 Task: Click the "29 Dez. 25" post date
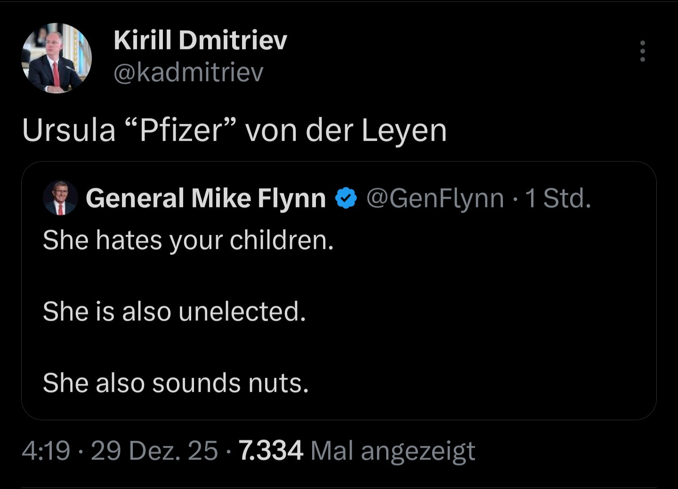coord(154,450)
